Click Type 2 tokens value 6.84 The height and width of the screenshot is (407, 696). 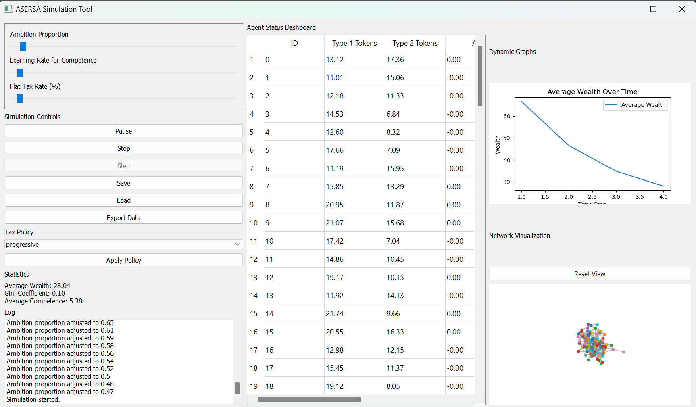(x=415, y=114)
